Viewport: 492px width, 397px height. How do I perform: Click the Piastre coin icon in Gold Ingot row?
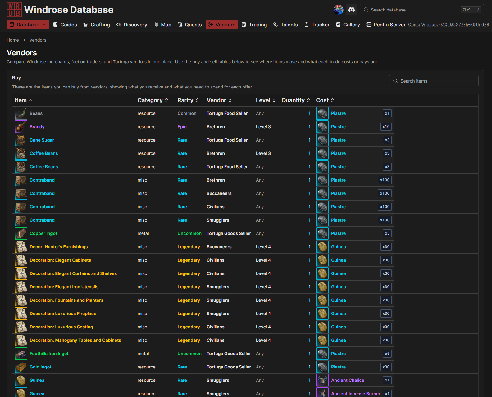pos(322,367)
